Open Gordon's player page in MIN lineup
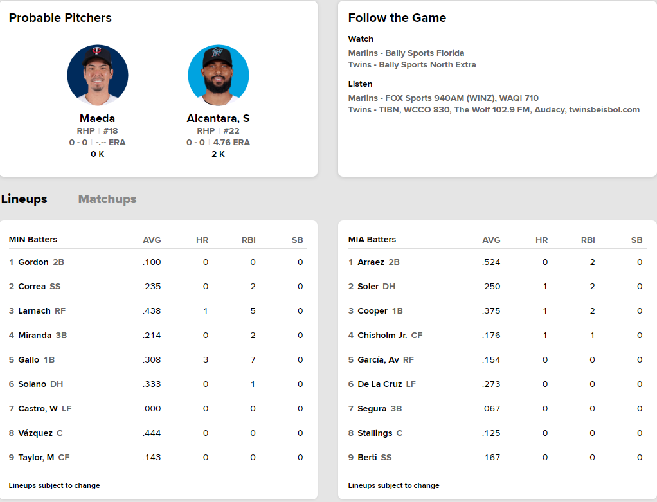Image resolution: width=657 pixels, height=502 pixels. [33, 262]
